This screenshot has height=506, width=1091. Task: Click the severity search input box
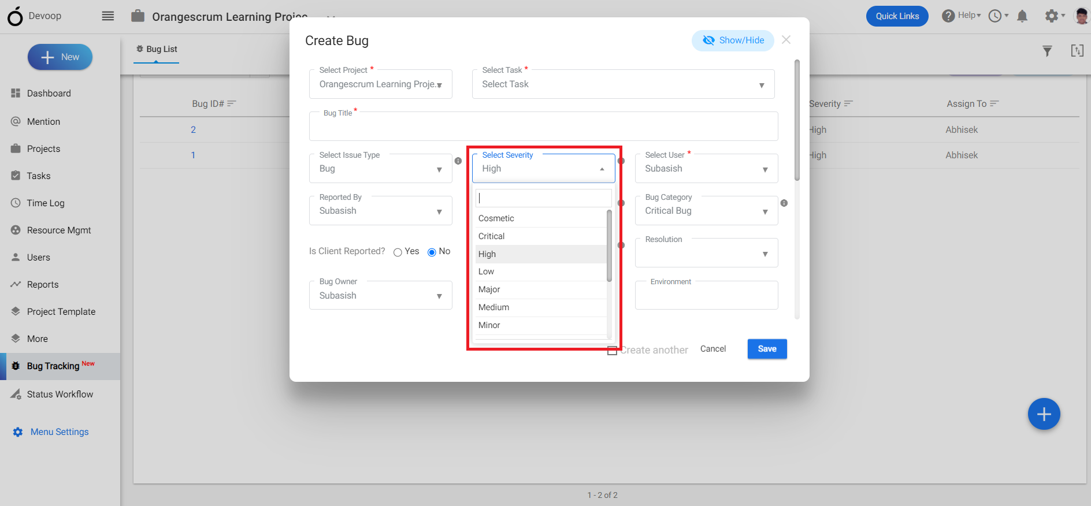pyautogui.click(x=544, y=198)
